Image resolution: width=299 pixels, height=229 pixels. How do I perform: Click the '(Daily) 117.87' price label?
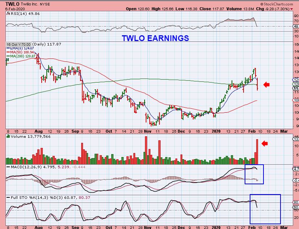click(46, 44)
